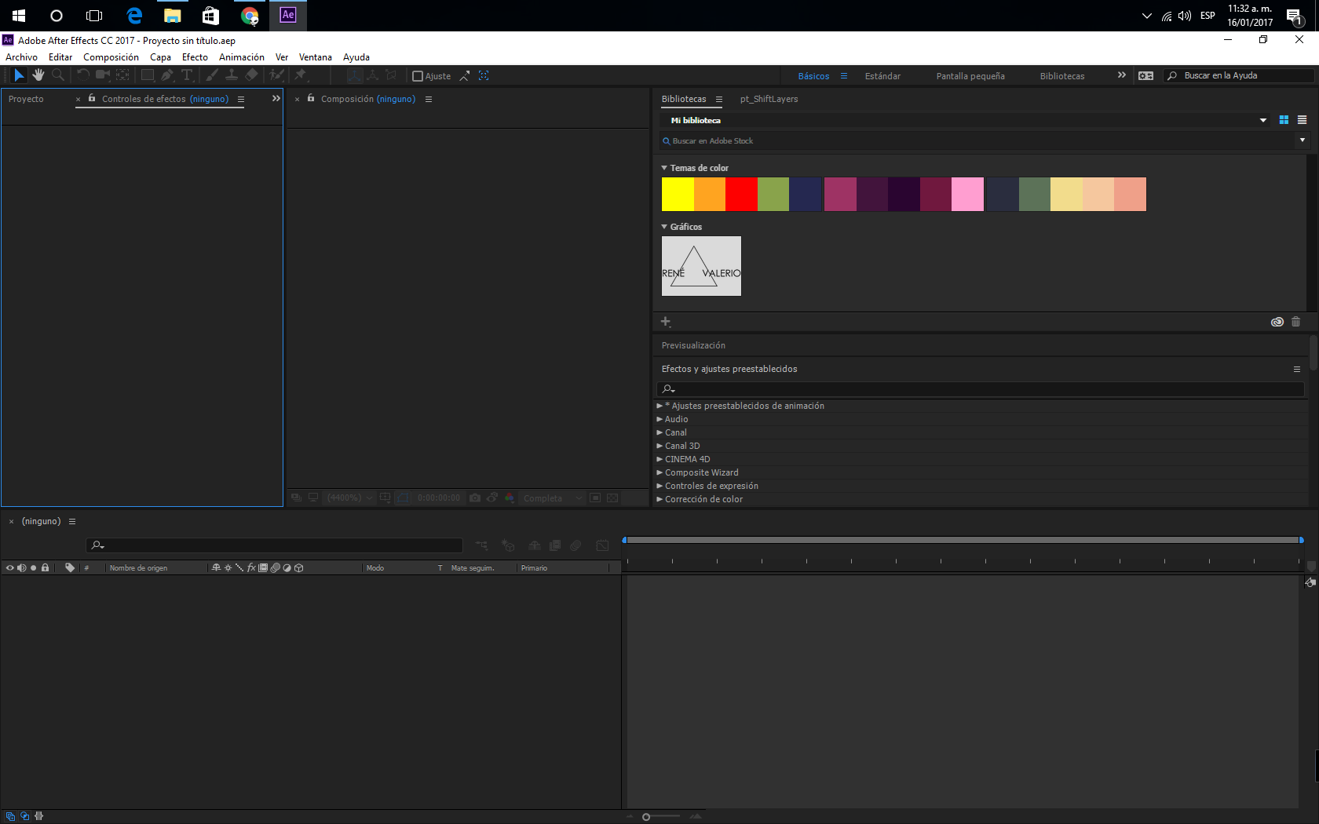This screenshot has width=1319, height=824.
Task: Select the Roto Brush tool
Action: pos(276,75)
